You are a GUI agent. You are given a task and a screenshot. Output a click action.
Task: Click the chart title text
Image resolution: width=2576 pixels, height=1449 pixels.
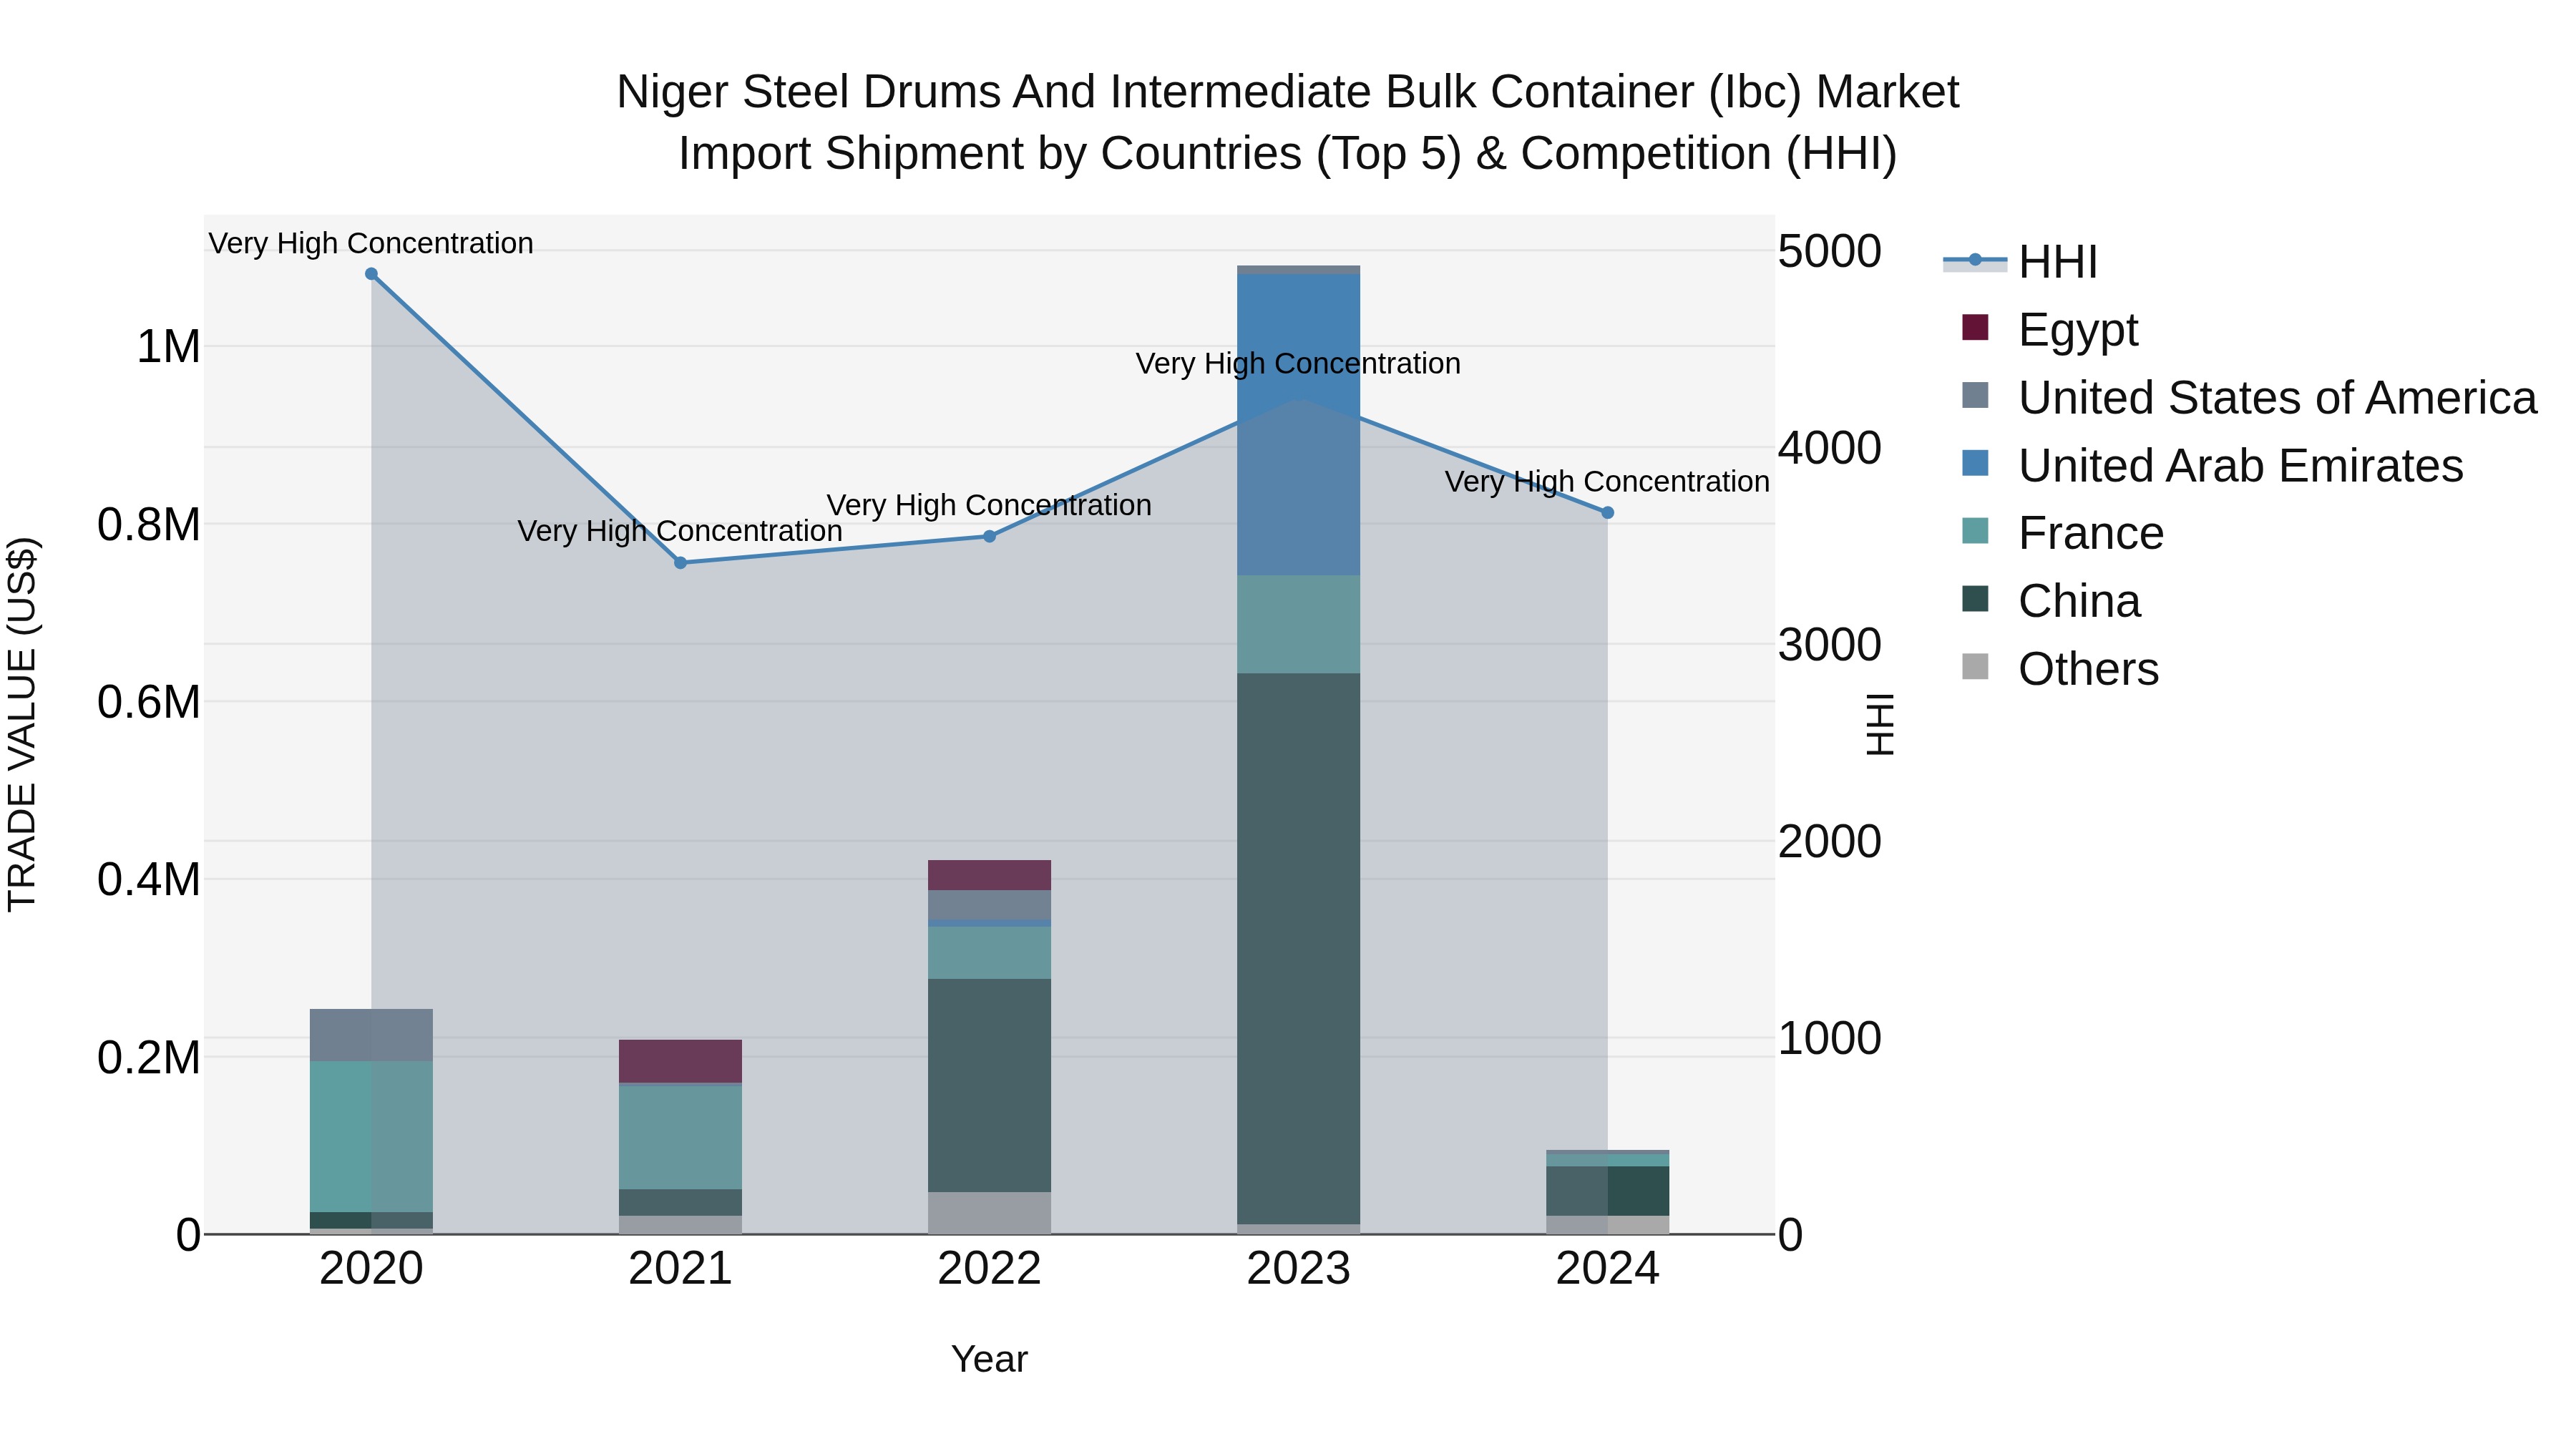click(1288, 123)
